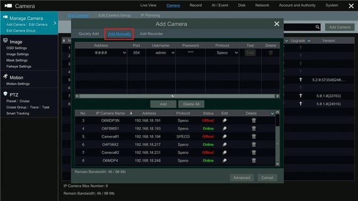Open the System menu
Screen dimensions: 358x201
[x=332, y=5]
